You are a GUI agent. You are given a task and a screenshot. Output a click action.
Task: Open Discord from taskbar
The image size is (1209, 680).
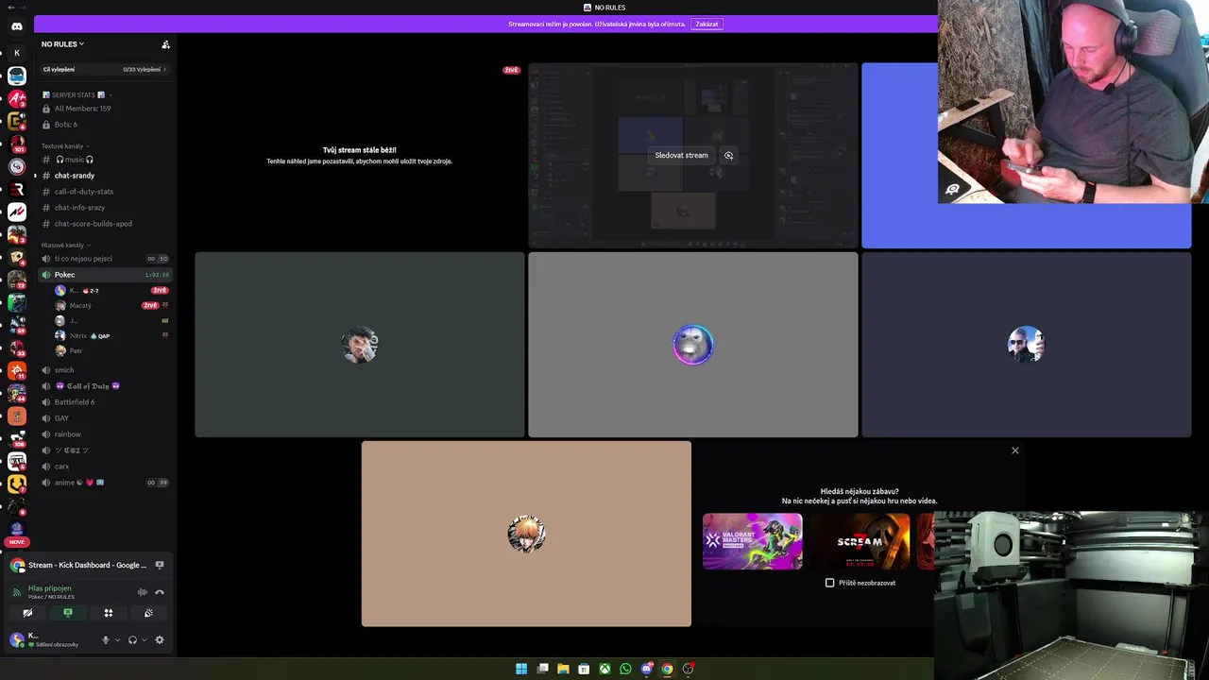point(646,669)
